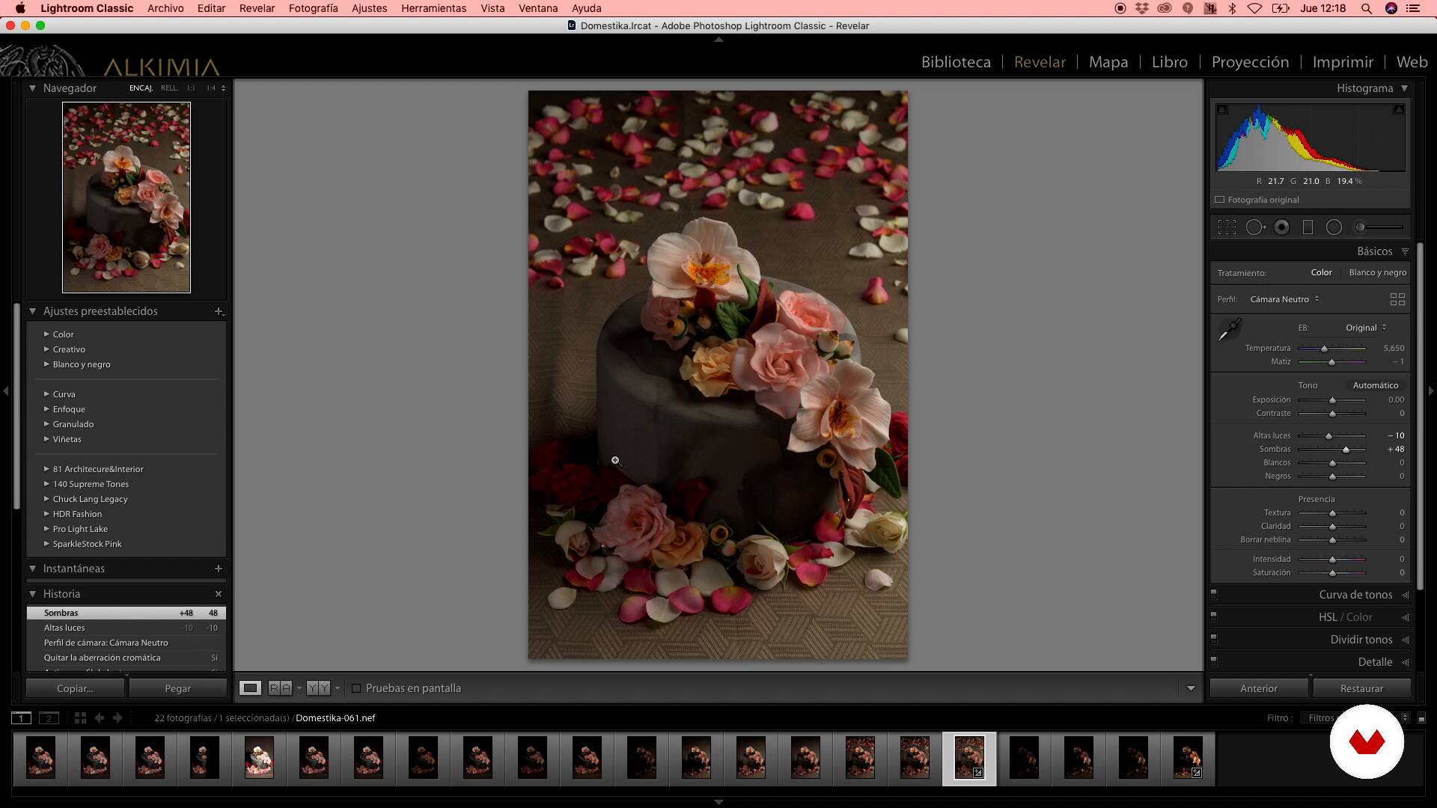Go back with the filmstrip left arrow
The image size is (1437, 808).
coord(100,718)
